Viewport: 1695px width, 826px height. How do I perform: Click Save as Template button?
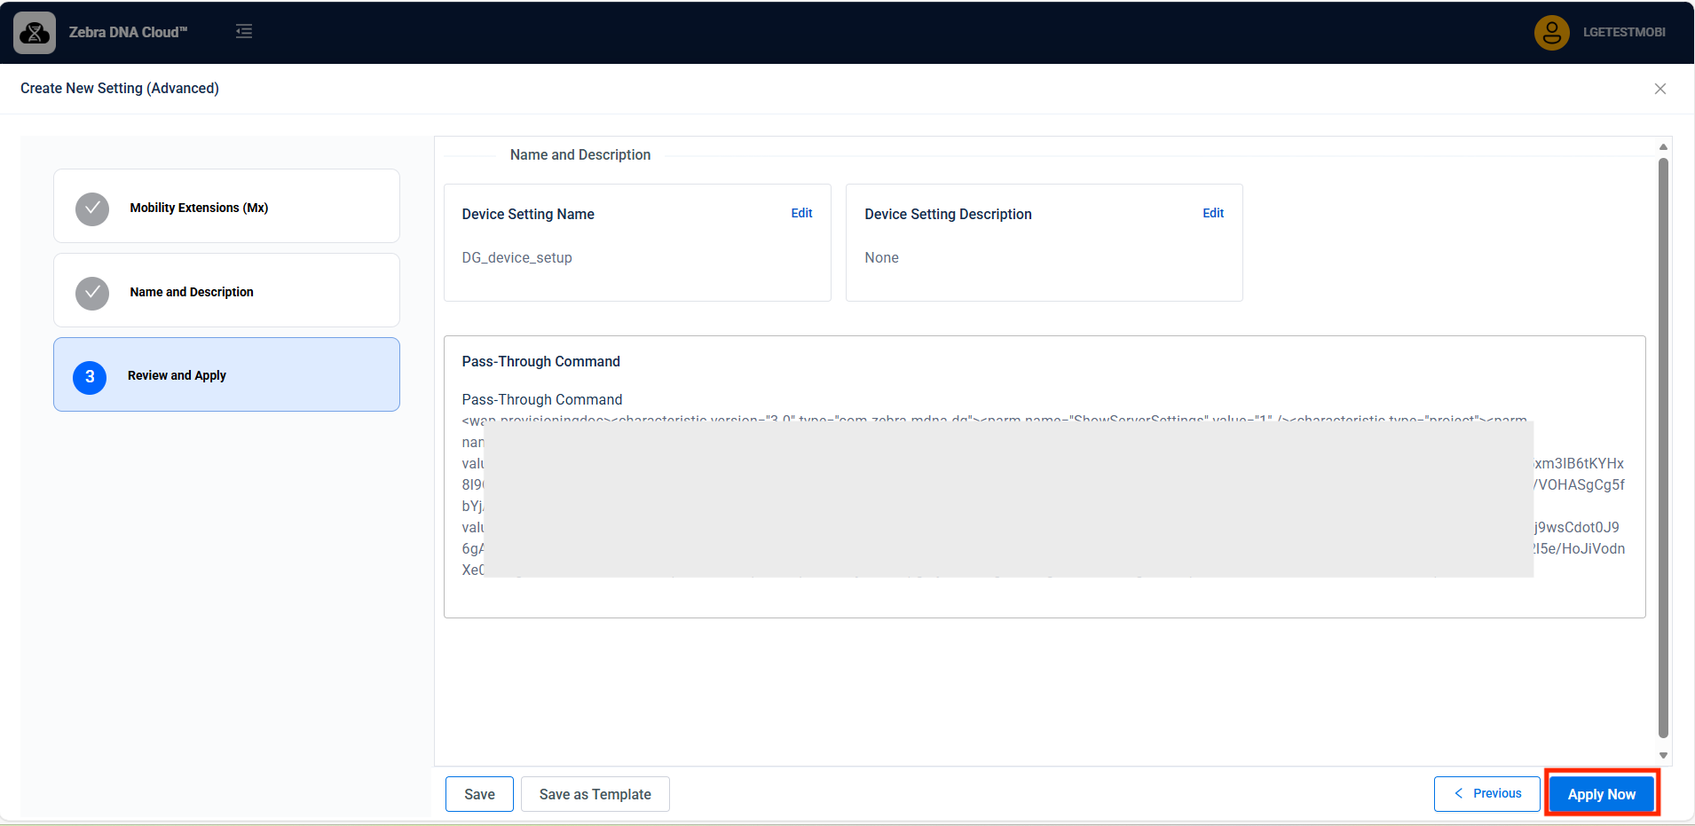(595, 794)
